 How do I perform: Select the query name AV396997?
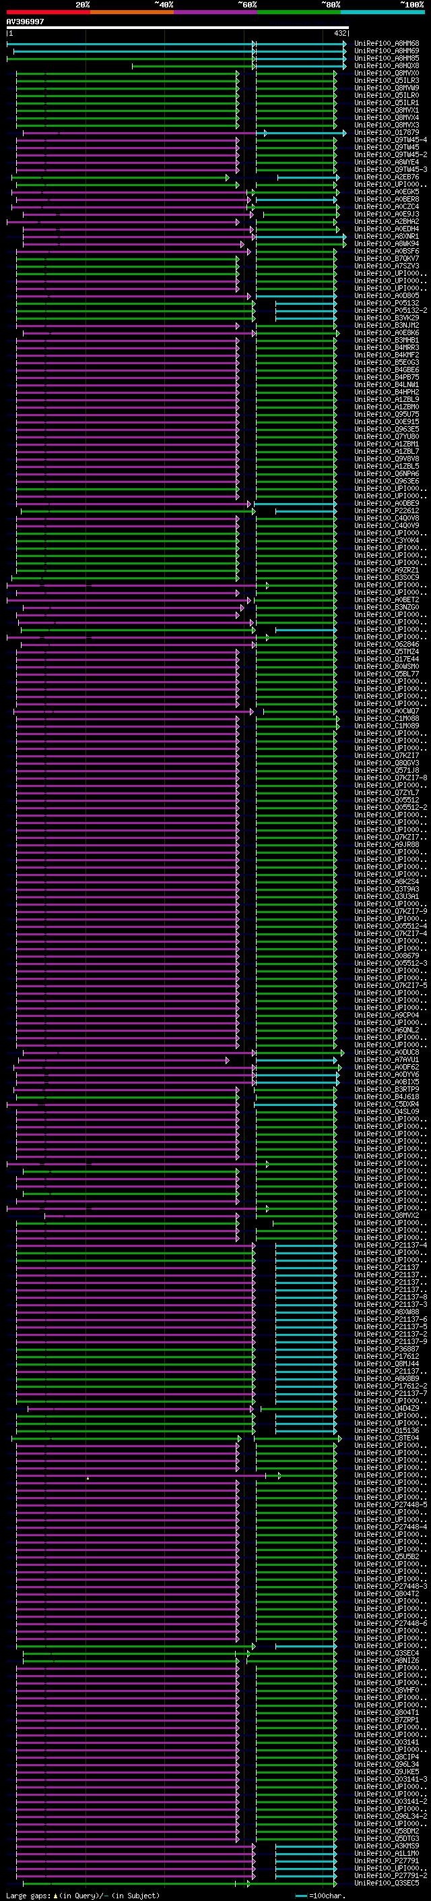(25, 22)
